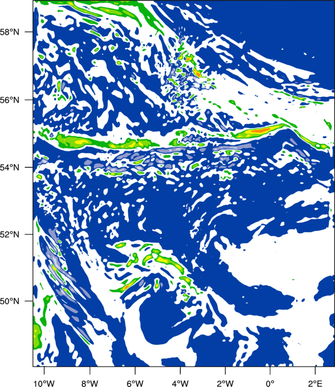Select the 52°N latitude label
This screenshot has height=387, width=335.
[10, 234]
